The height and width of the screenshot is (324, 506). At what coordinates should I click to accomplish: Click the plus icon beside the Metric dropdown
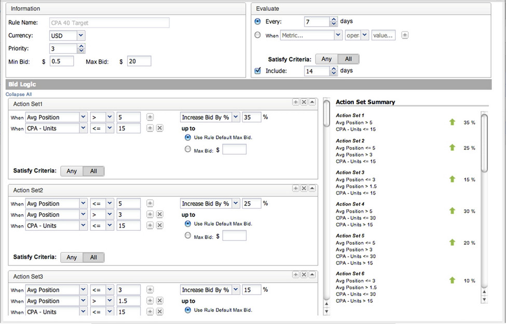coord(404,35)
